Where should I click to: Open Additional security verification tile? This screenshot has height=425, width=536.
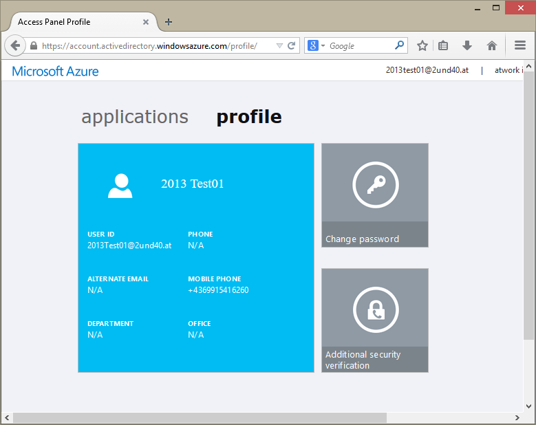coord(375,320)
